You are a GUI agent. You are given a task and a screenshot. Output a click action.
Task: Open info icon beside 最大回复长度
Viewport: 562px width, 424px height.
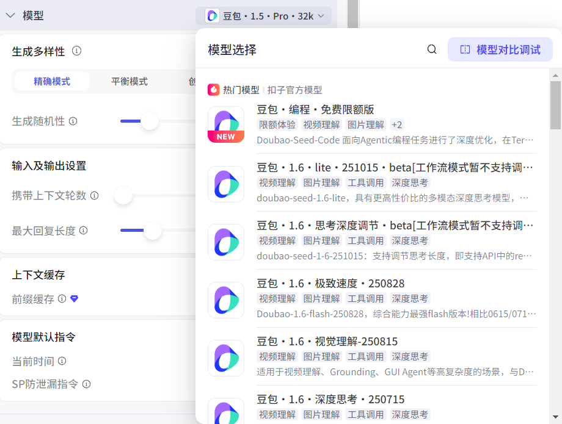tap(84, 231)
